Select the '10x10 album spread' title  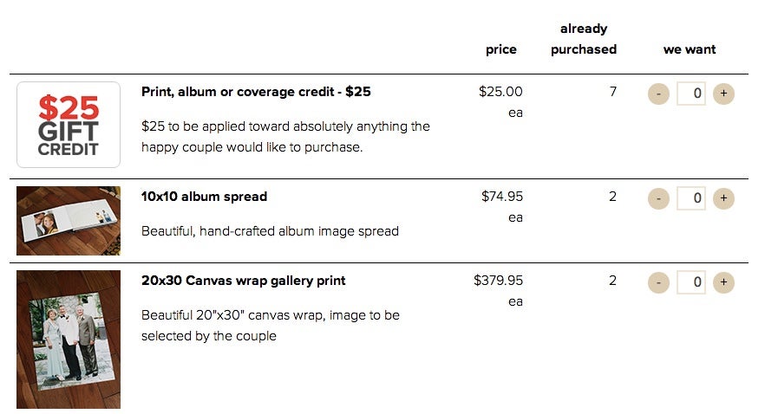pyautogui.click(x=204, y=197)
